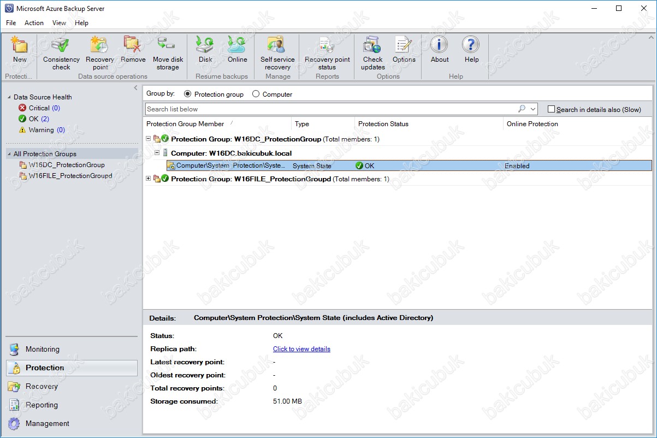Click the 'System State' type cell
The height and width of the screenshot is (438, 657).
click(312, 166)
